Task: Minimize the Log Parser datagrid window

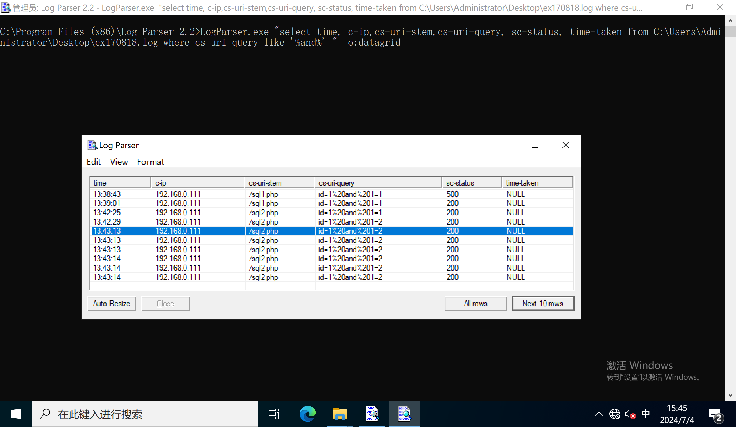Action: (505, 145)
